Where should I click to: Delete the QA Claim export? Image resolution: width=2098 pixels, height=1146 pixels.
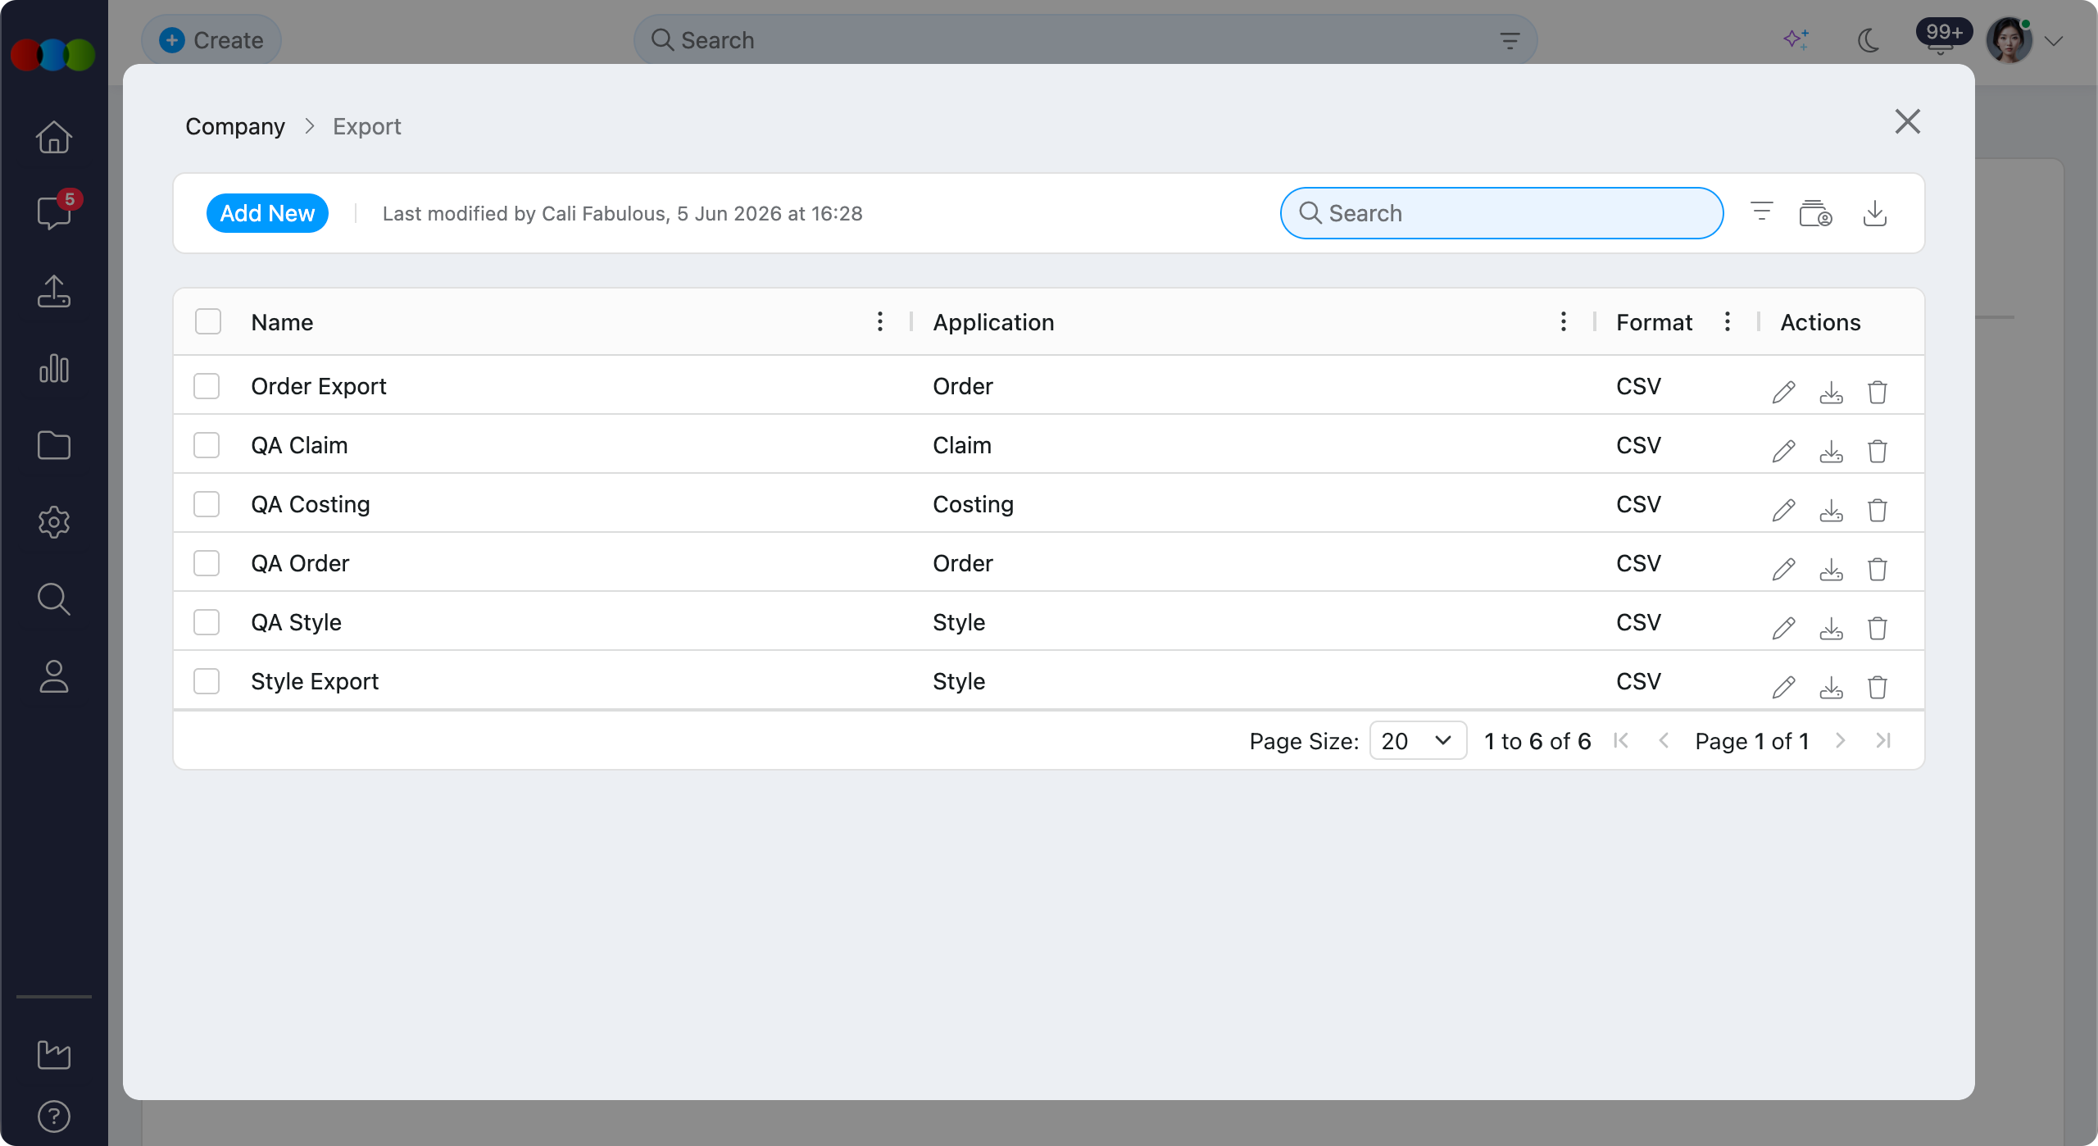1878,451
